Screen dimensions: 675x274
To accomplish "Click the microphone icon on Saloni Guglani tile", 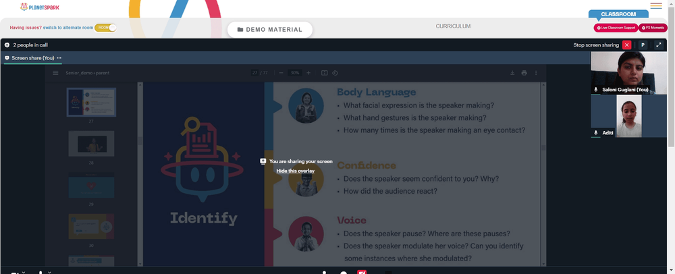I will point(596,90).
